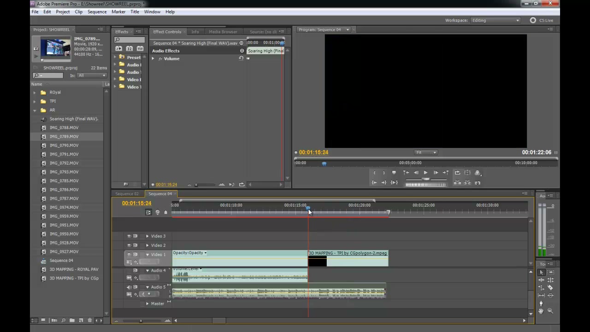Click timeline Set Unnumbered Marker icon

click(x=165, y=212)
